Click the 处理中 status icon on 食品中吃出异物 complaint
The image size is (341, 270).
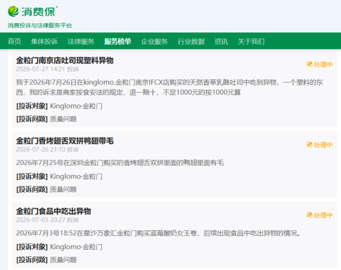pos(309,215)
